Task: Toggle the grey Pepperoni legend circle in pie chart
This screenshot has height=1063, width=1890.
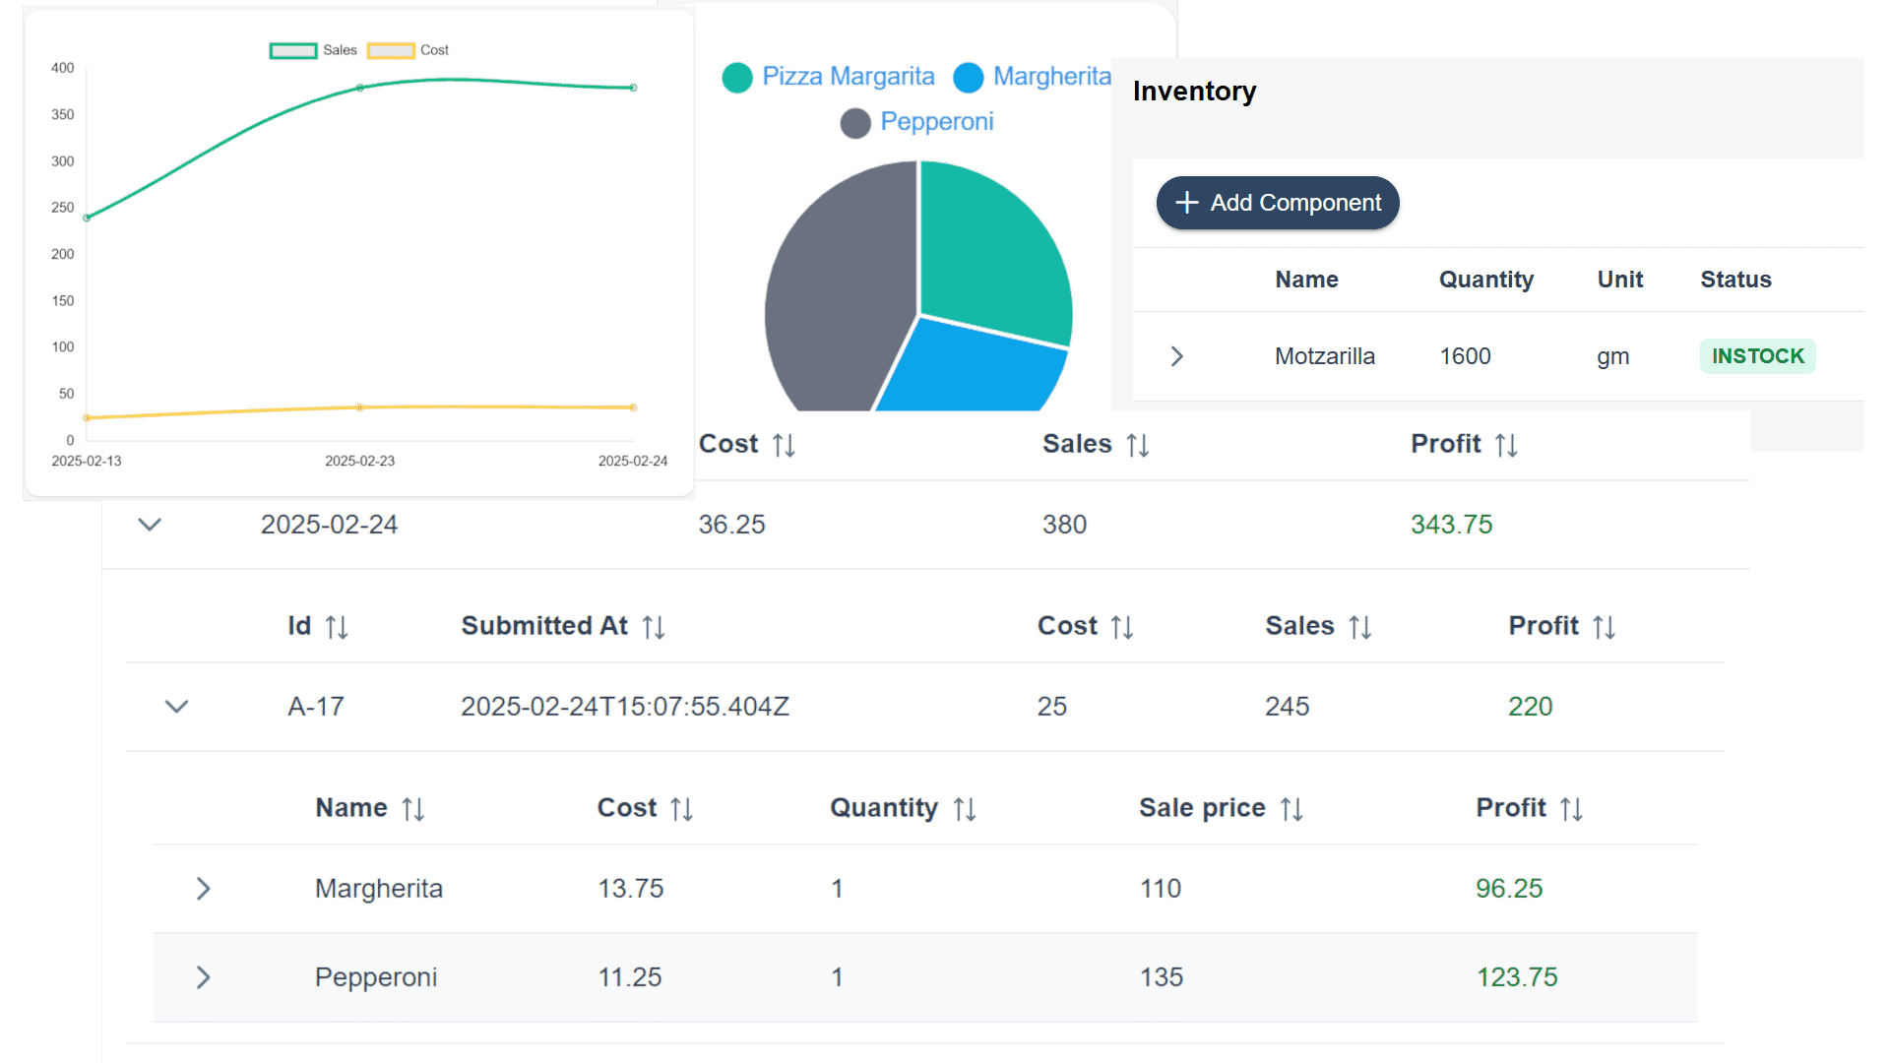Action: point(855,122)
